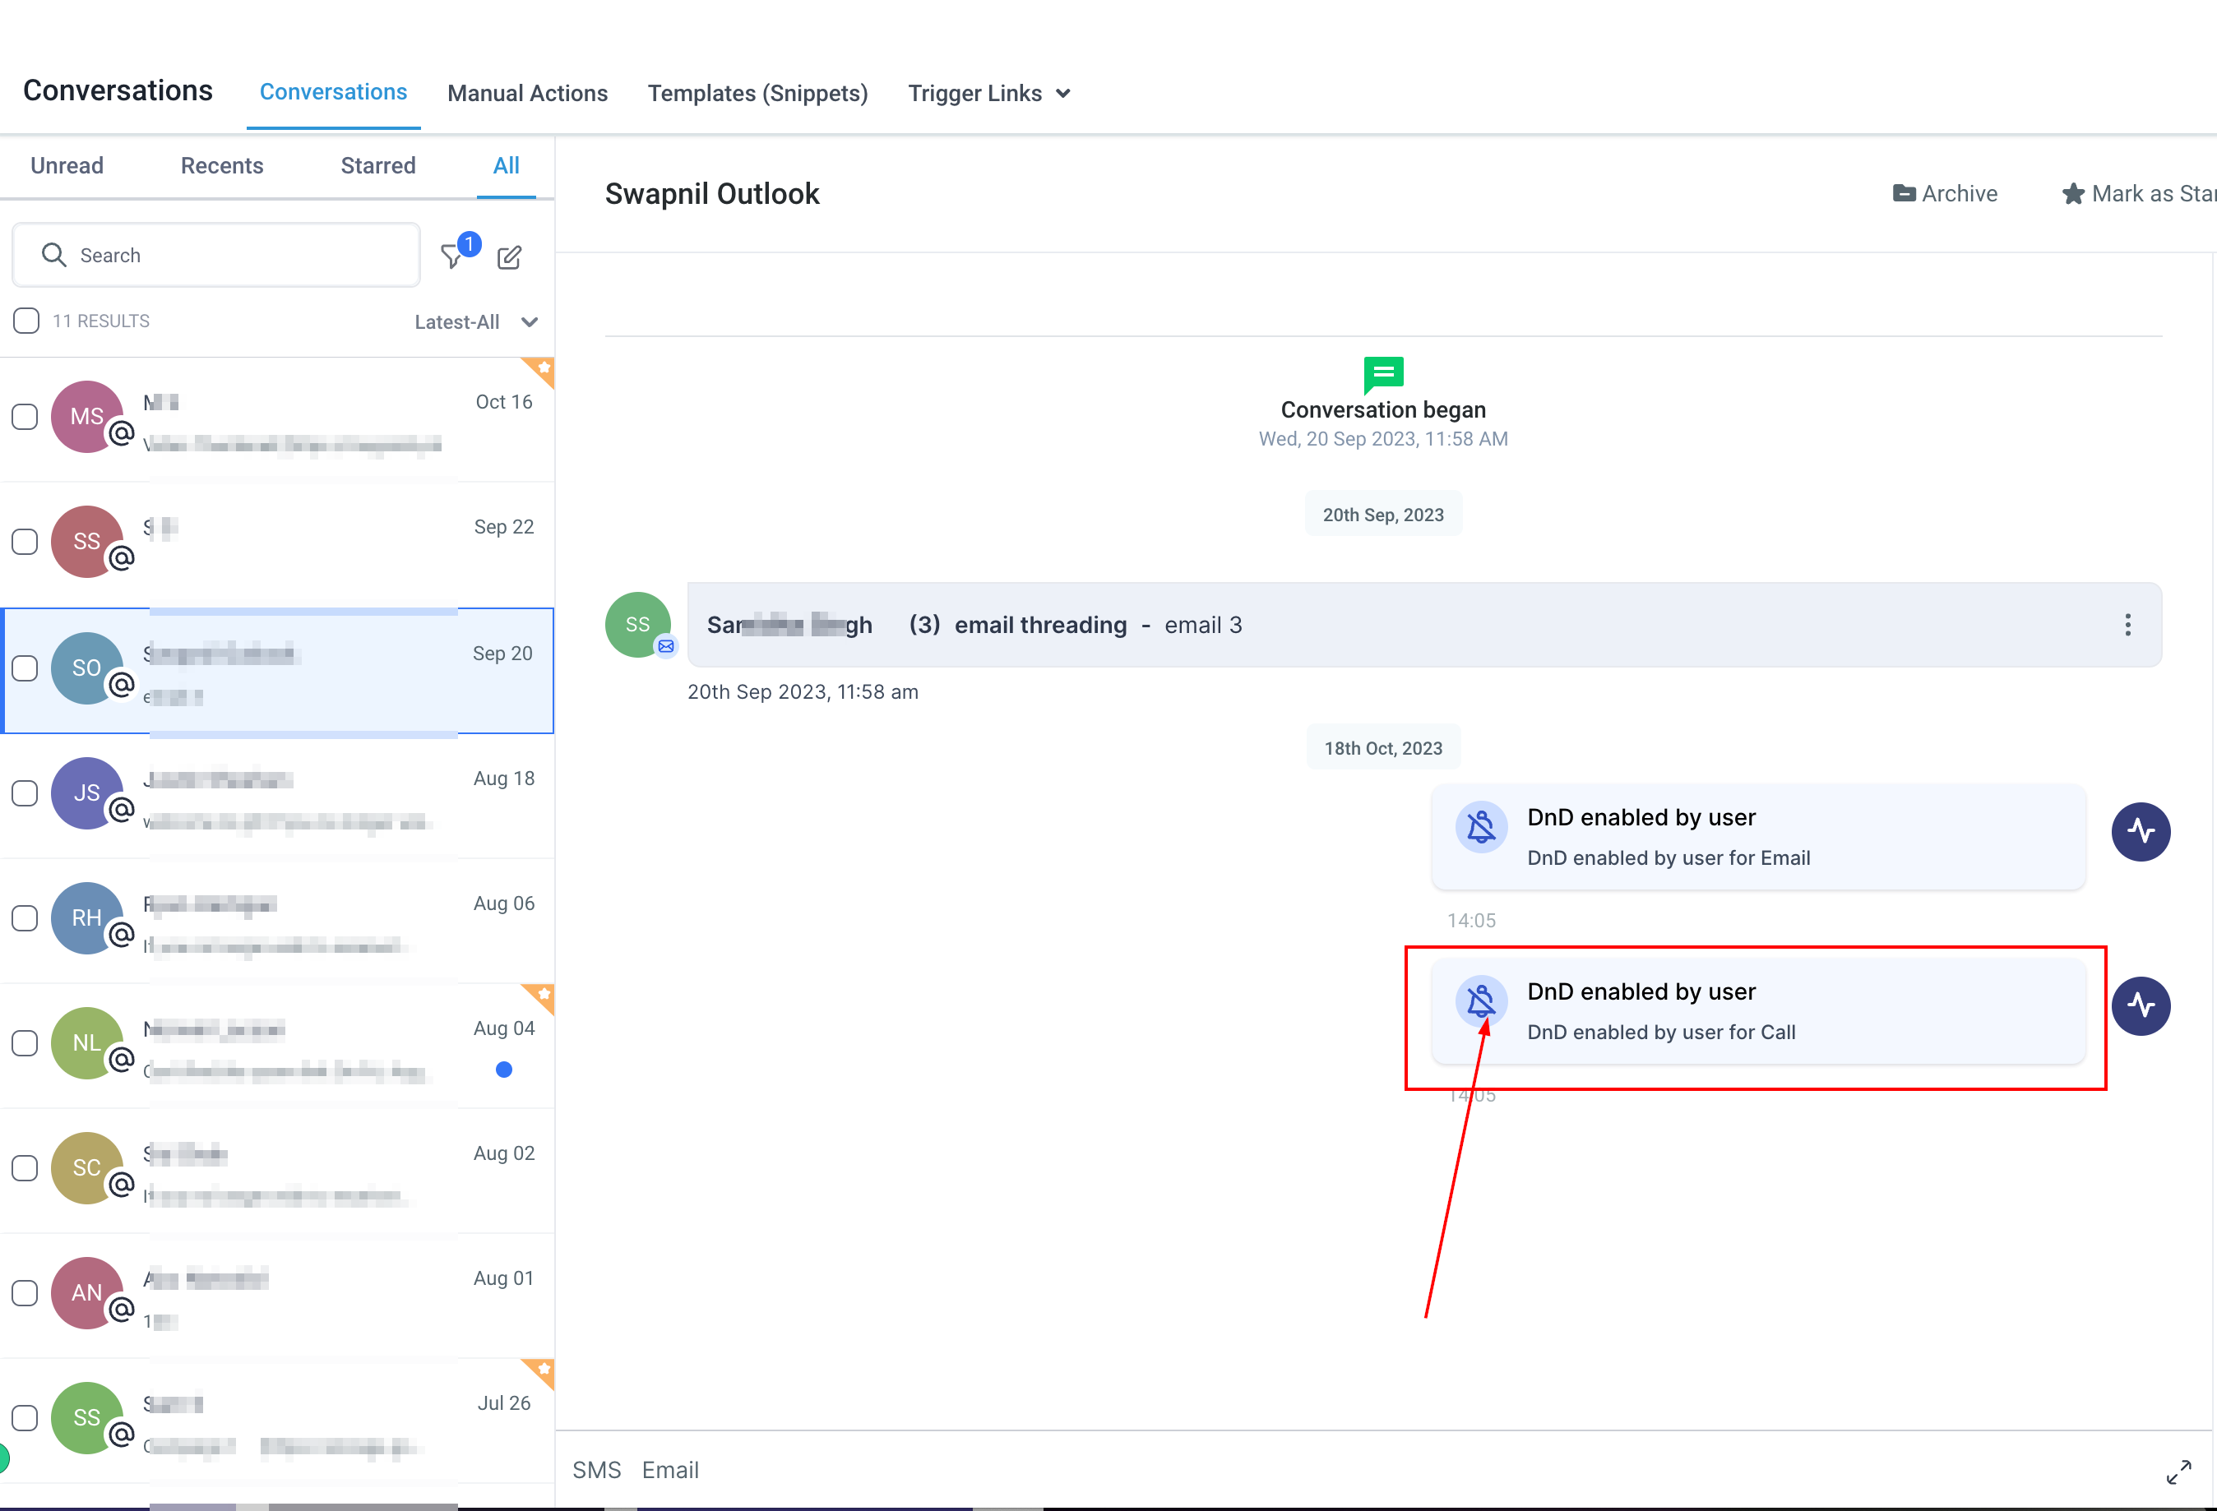Click the 18th Oct, 2023 date chip

(x=1383, y=749)
